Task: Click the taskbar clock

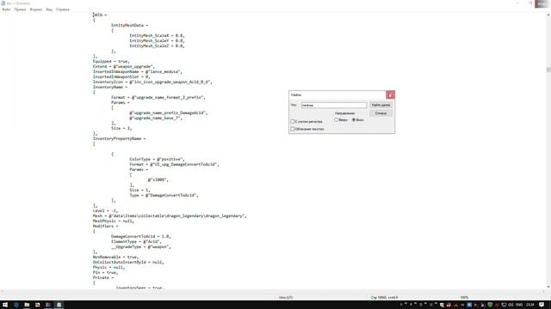Action: pyautogui.click(x=530, y=305)
